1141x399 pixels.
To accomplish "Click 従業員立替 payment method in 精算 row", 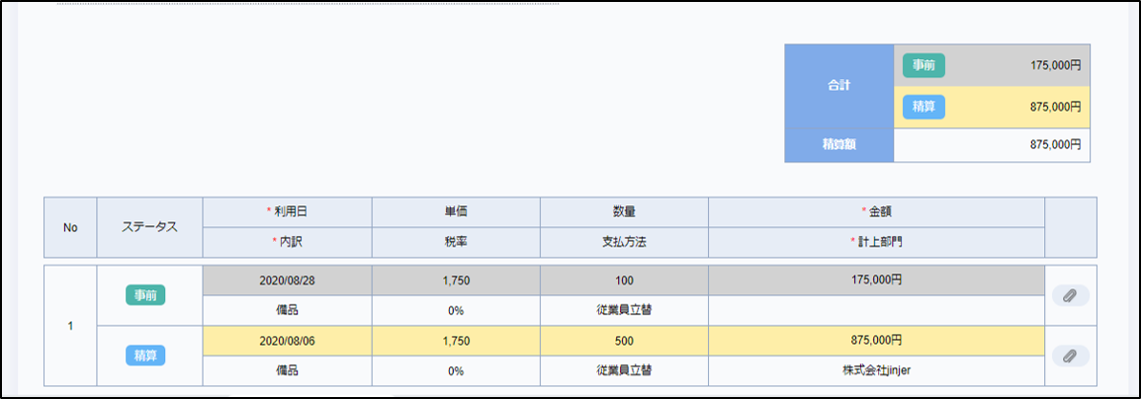I will tap(623, 370).
